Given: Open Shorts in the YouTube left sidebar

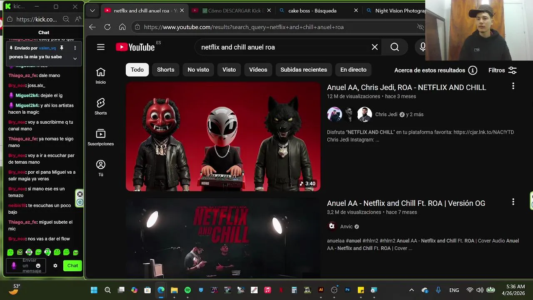Looking at the screenshot, I should point(101,107).
